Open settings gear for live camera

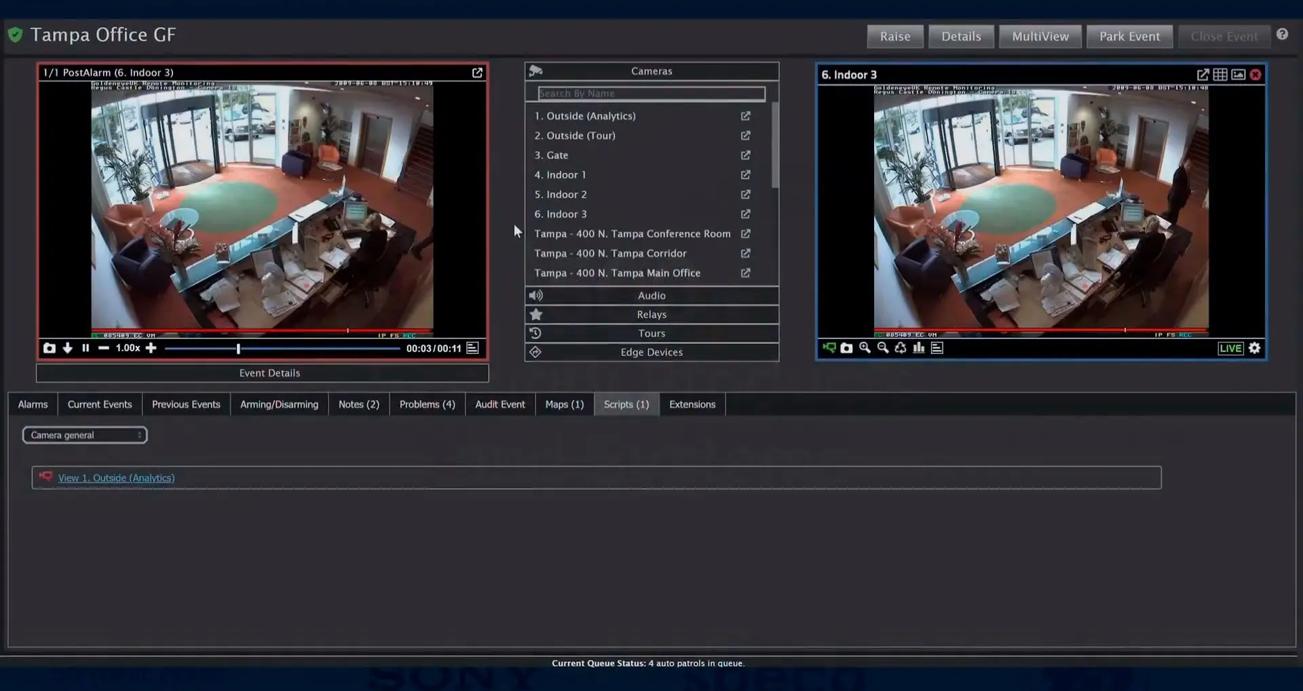pos(1254,348)
